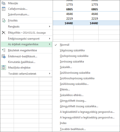
Task: Select Sorösszeg százaléka option
Action: pyautogui.click(x=72, y=61)
